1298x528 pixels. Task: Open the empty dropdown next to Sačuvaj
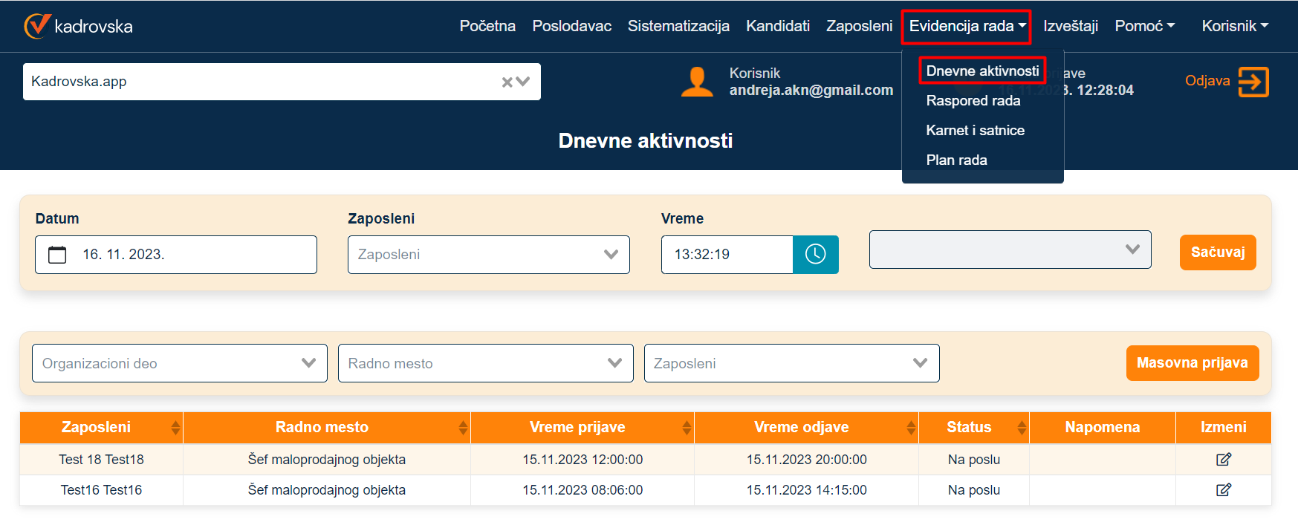point(1010,250)
